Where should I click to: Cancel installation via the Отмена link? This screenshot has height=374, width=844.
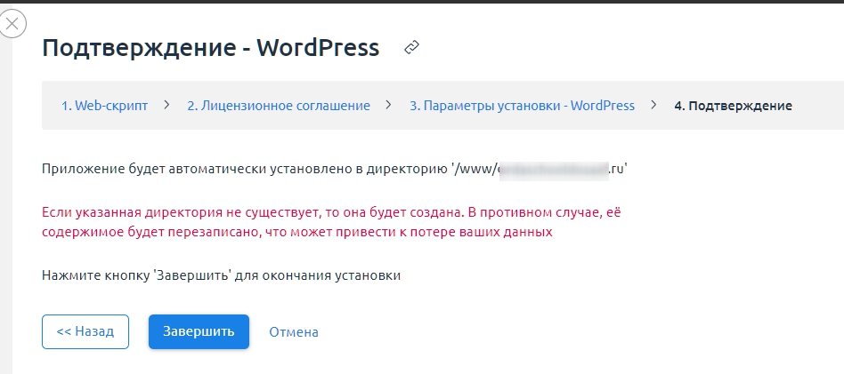click(294, 332)
